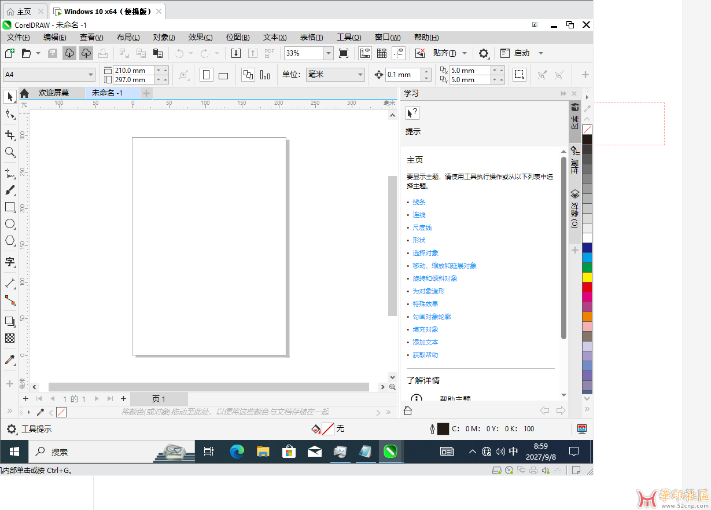Switch to the 欢迎屏幕 tab
The image size is (711, 510).
[54, 93]
